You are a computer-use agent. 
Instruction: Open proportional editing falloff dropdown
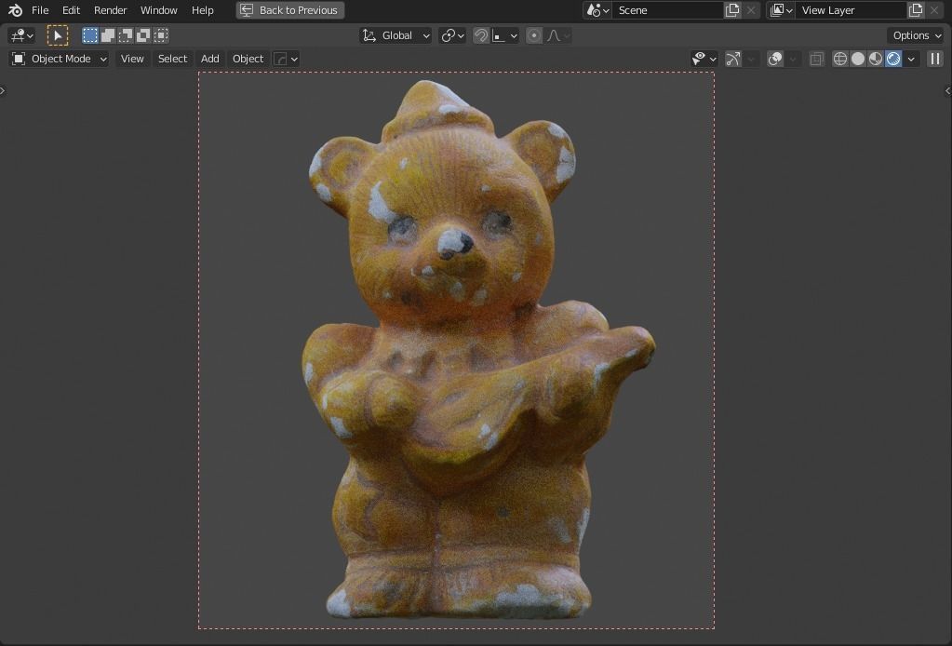coord(558,35)
